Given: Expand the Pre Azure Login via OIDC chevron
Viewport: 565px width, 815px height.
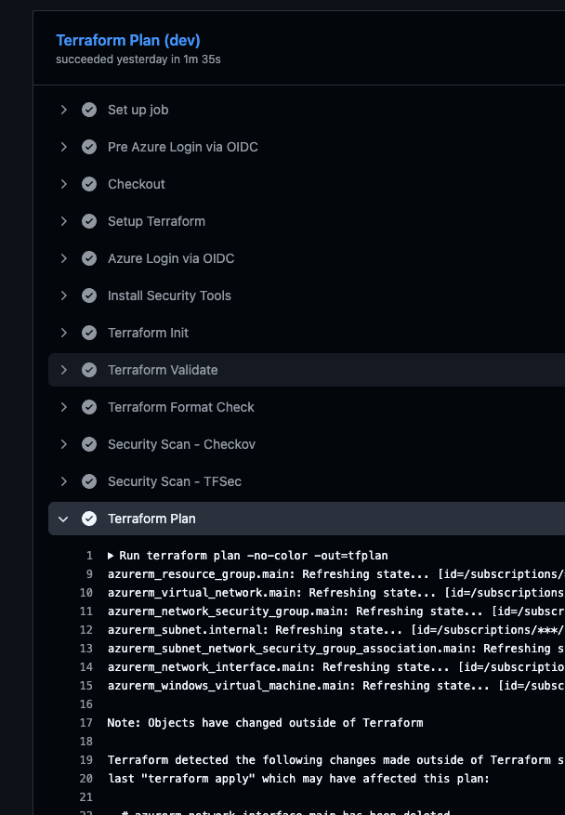Looking at the screenshot, I should tap(64, 147).
